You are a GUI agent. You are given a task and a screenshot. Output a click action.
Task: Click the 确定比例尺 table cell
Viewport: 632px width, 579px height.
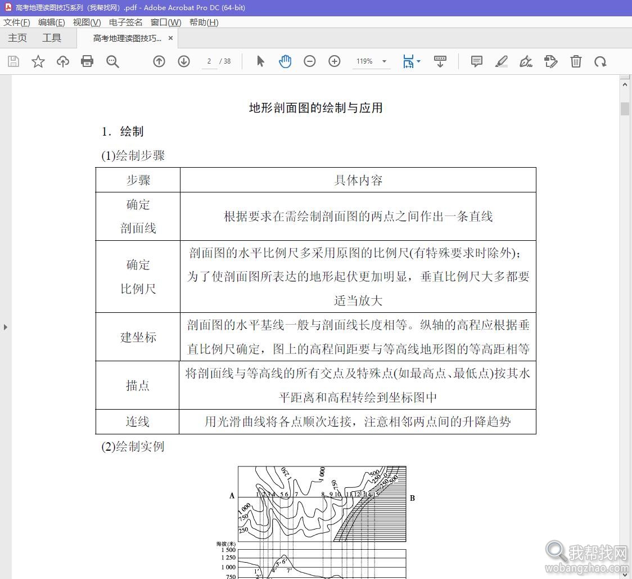[138, 277]
